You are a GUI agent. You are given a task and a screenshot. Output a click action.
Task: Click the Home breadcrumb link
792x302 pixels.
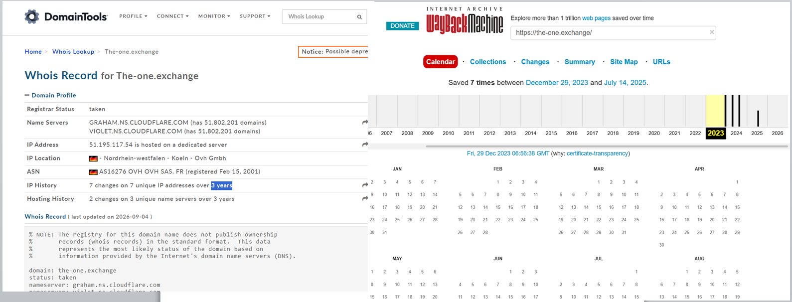(x=33, y=52)
